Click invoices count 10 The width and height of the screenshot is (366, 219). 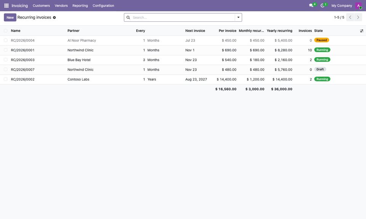point(310,50)
